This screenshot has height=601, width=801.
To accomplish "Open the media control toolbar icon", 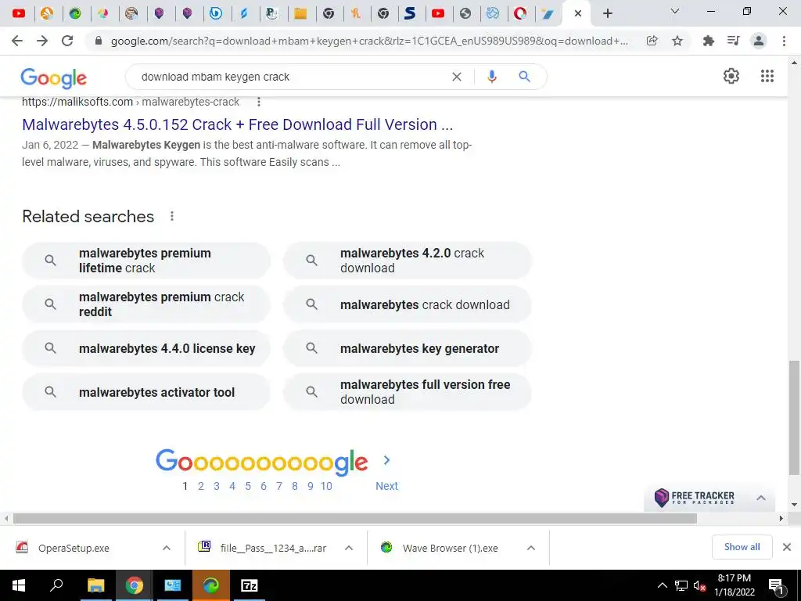I will coord(733,41).
